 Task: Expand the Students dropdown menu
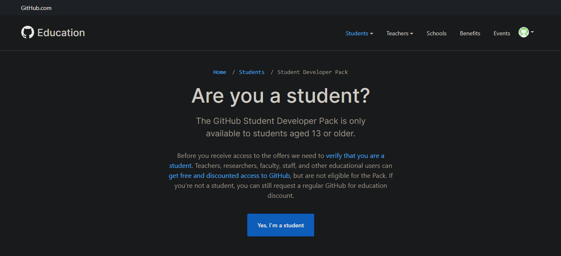(x=359, y=33)
